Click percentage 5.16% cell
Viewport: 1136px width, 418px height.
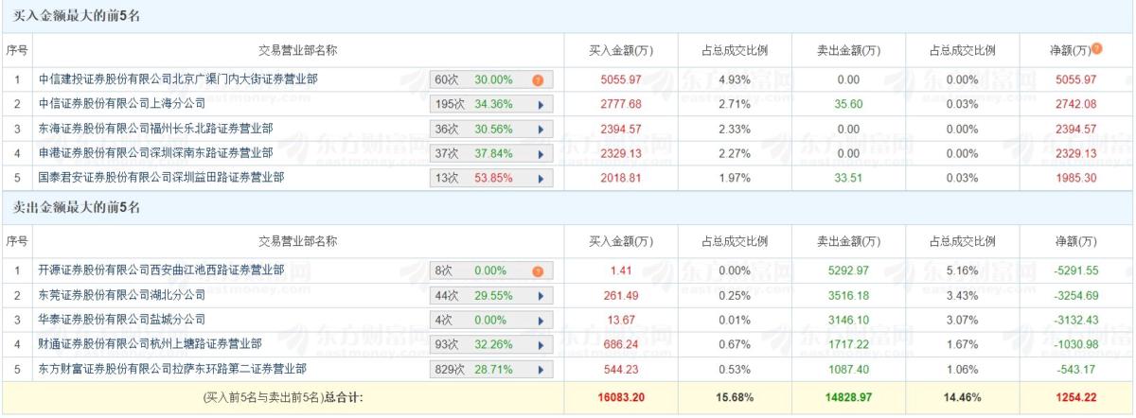pyautogui.click(x=962, y=270)
